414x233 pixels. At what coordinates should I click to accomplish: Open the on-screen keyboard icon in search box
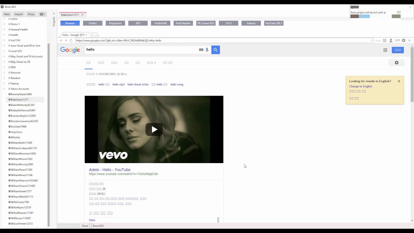(201, 50)
